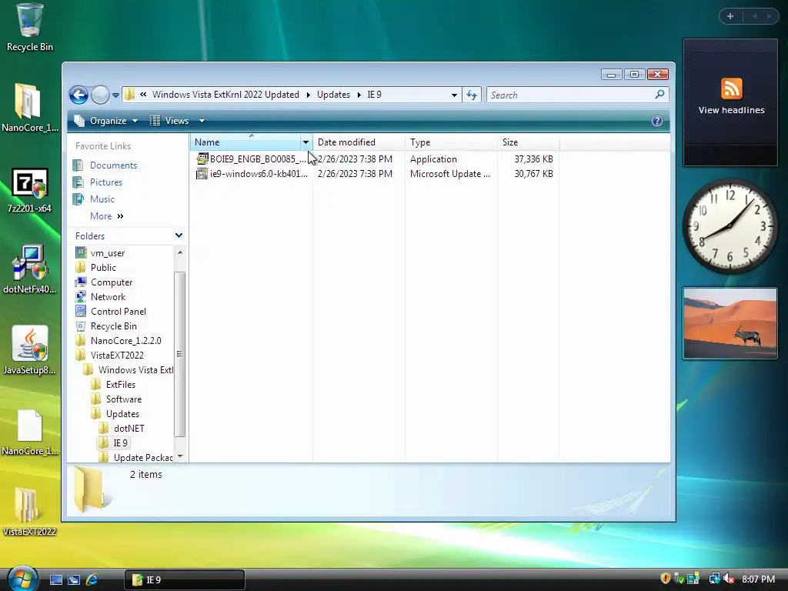This screenshot has width=788, height=591.
Task: Open address bar previous locations dropdown
Action: [454, 95]
